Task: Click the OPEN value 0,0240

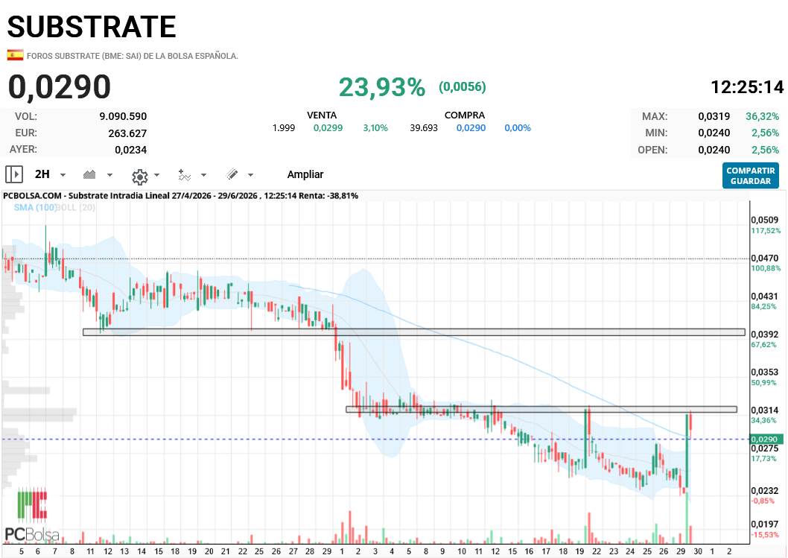Action: 714,150
